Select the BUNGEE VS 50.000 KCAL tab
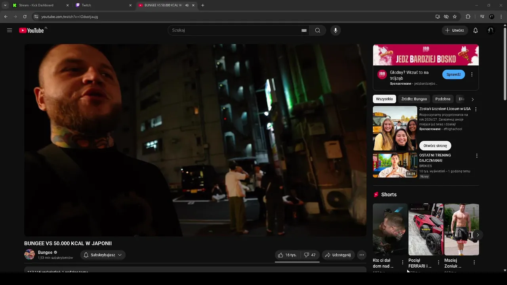 point(166,5)
